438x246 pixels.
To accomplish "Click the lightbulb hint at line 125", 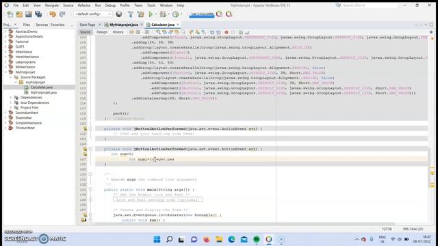I will tap(85, 149).
